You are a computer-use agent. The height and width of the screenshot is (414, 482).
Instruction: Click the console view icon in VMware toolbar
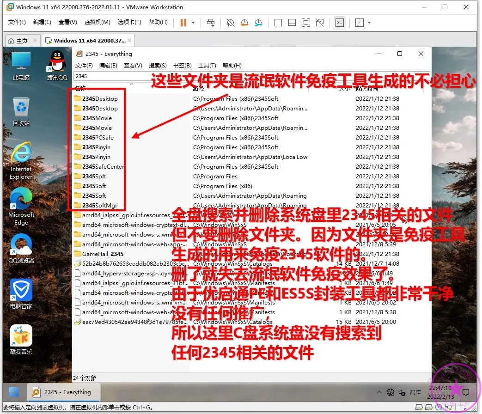[339, 22]
